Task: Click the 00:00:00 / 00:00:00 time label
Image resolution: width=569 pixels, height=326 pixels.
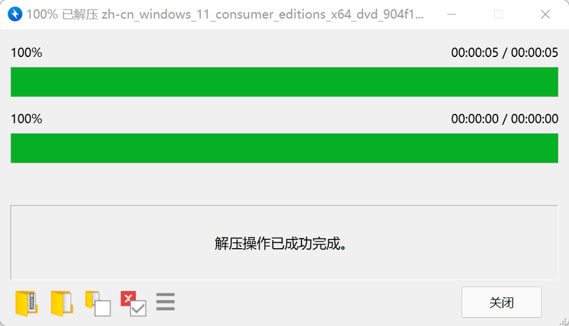Action: click(x=505, y=119)
